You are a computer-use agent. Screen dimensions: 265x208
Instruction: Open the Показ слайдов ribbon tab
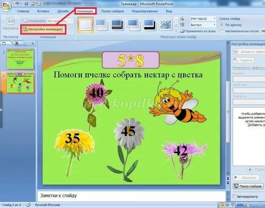coord(112,11)
